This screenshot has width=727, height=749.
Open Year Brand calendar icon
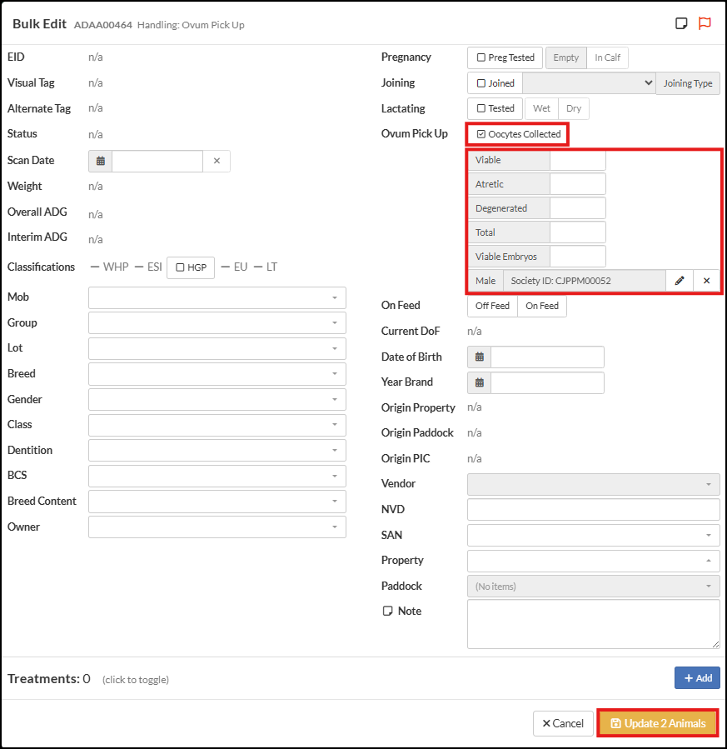(480, 382)
